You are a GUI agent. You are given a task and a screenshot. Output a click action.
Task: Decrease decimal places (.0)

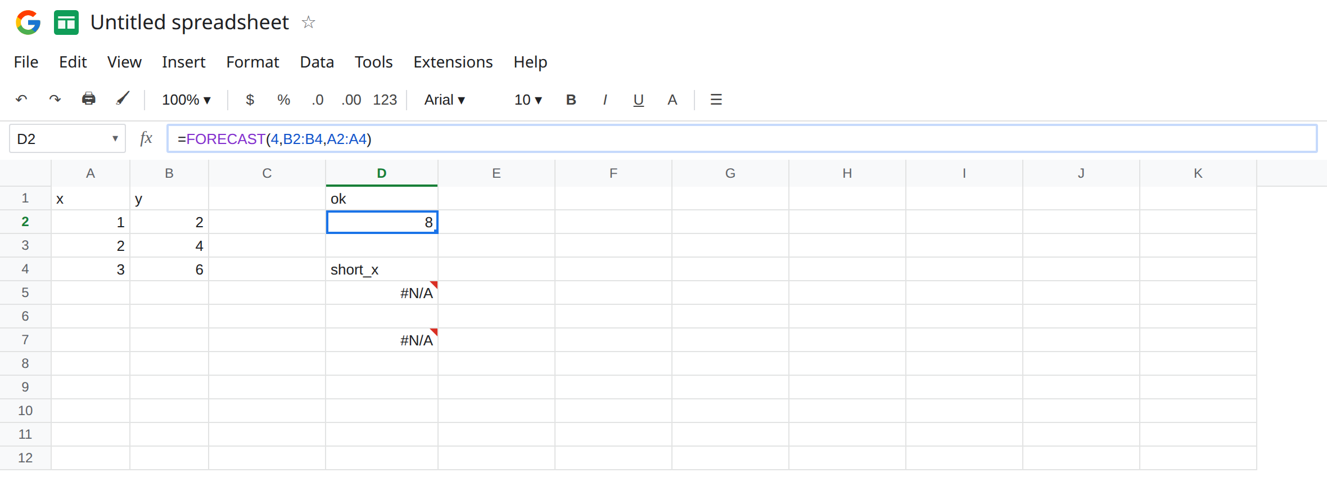[318, 100]
